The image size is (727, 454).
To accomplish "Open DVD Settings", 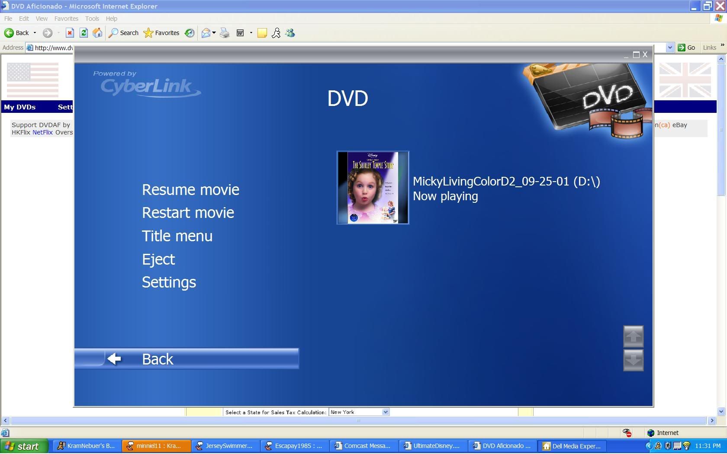I will (169, 282).
